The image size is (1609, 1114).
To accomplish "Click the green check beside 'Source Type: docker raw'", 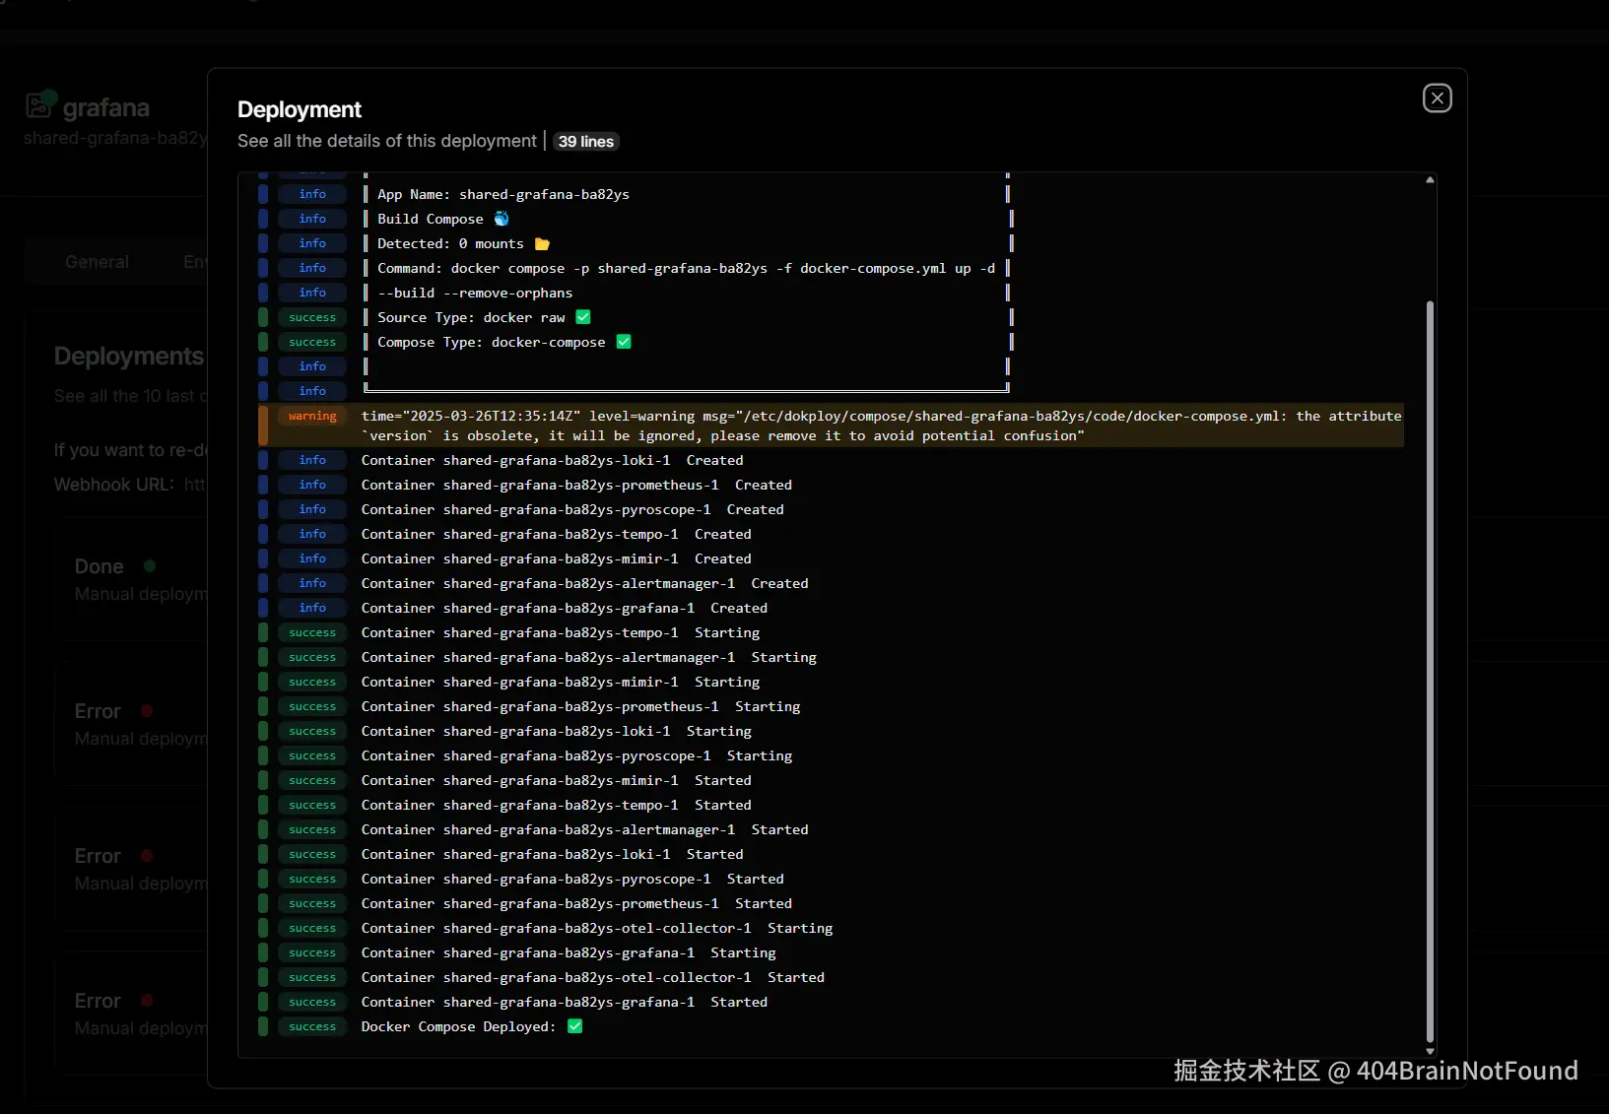I will coord(583,317).
